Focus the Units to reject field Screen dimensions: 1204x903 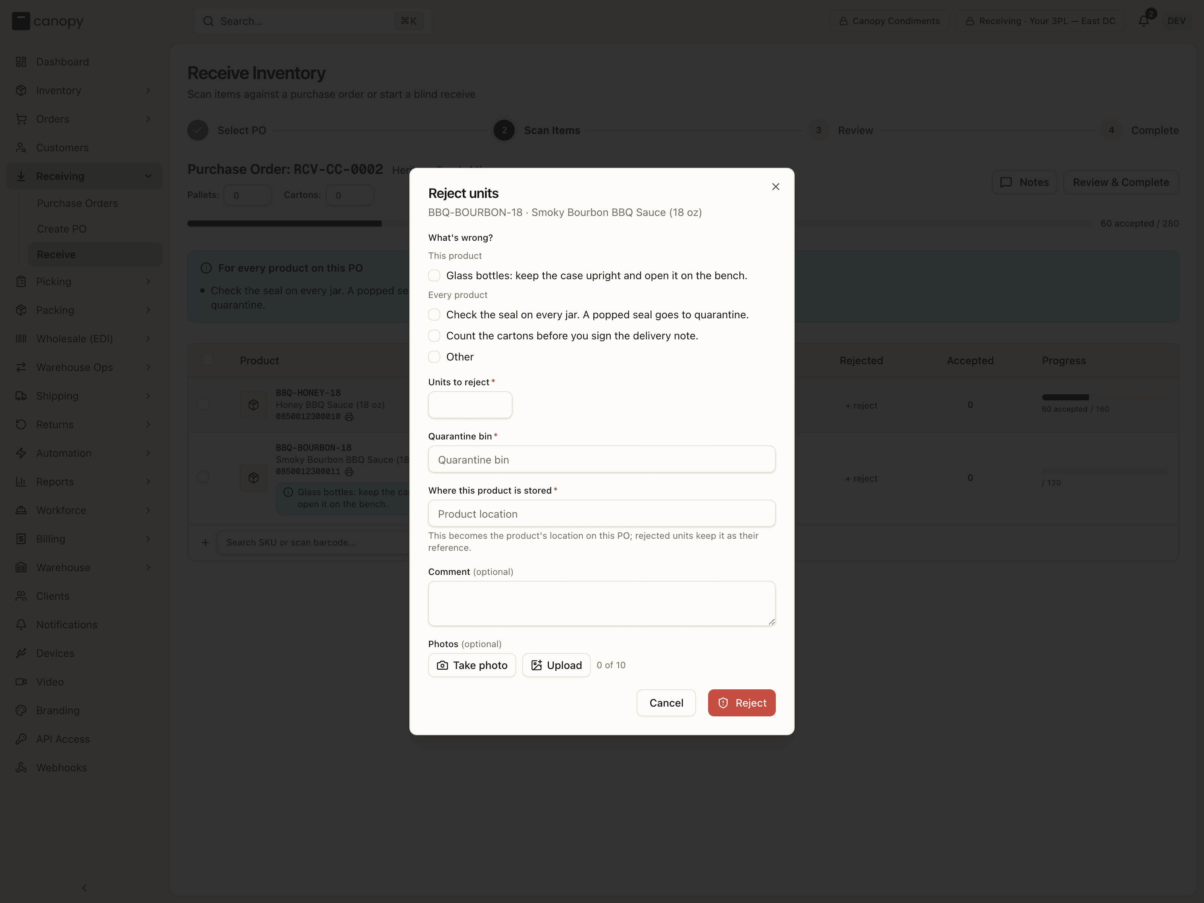(x=470, y=405)
